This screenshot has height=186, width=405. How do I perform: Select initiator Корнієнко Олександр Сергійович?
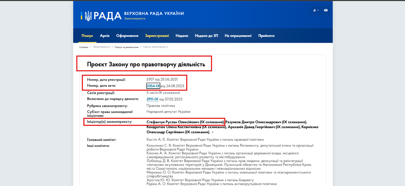[232, 130]
